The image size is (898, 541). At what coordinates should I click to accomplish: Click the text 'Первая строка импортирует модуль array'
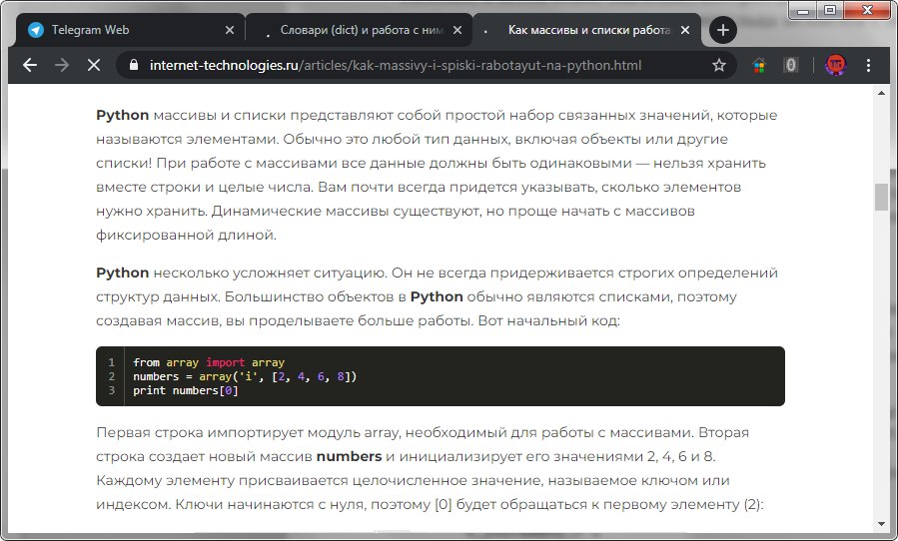249,433
